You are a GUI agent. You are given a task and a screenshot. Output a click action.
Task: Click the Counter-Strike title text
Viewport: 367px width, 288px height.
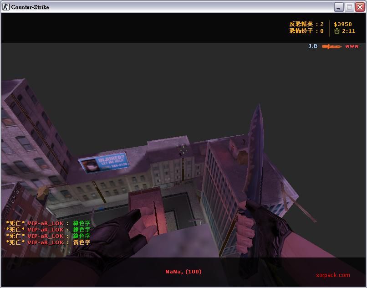30,7
